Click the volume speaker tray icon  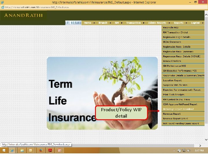tap(188, 151)
